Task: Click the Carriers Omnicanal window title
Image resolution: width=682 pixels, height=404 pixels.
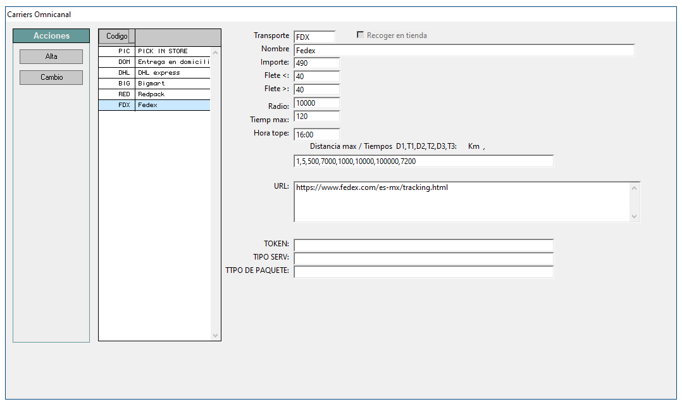Action: tap(39, 15)
